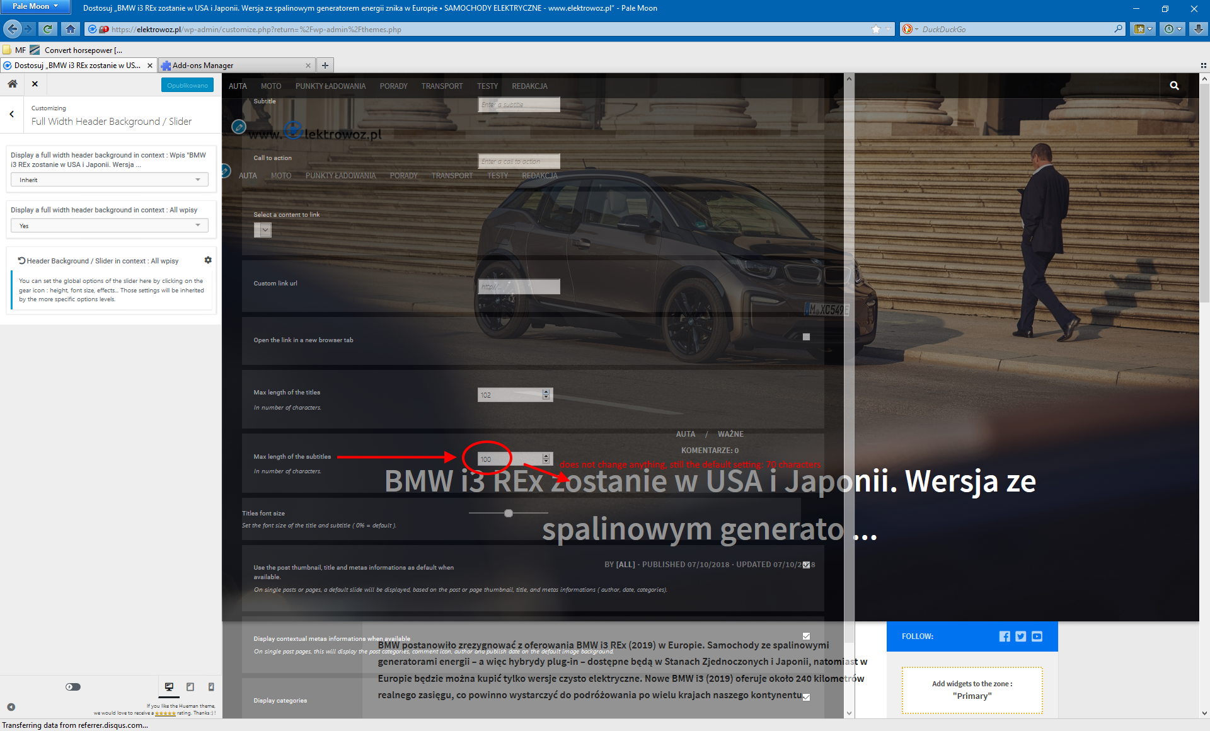Open the 'Yes' All wpisy dropdown
Image resolution: width=1210 pixels, height=731 pixels.
tap(110, 226)
